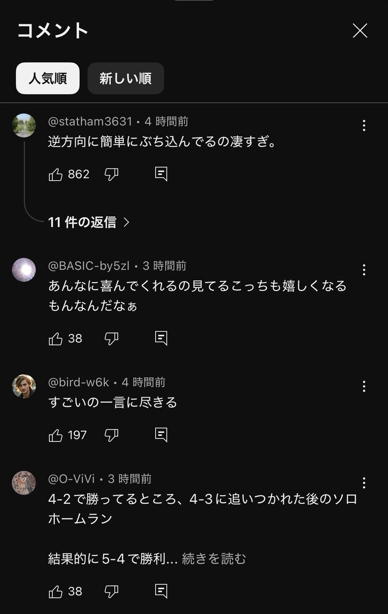
Task: Select the 人気順 sort tab
Action: tap(47, 78)
